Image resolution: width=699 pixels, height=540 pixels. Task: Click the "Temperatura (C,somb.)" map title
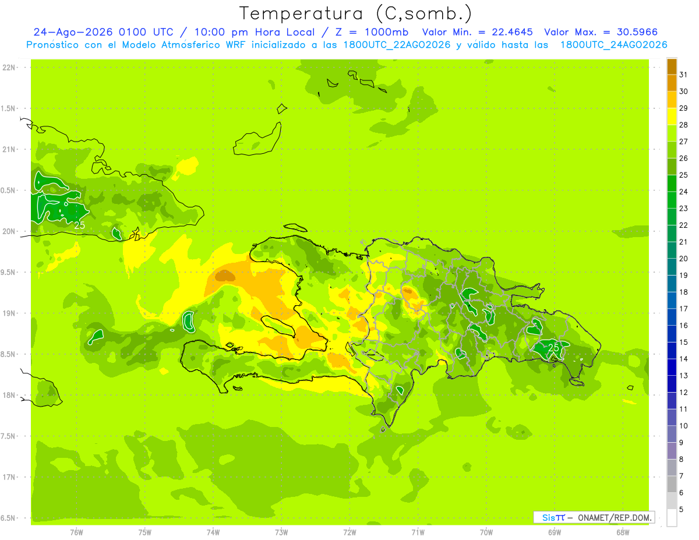(x=355, y=13)
